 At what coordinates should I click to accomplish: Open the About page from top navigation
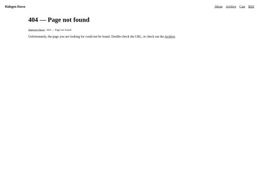tap(218, 7)
